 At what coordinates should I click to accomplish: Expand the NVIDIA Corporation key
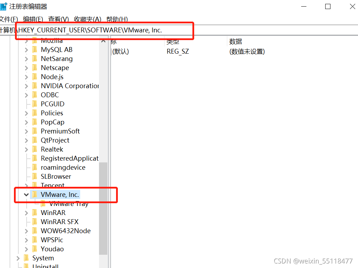point(26,86)
